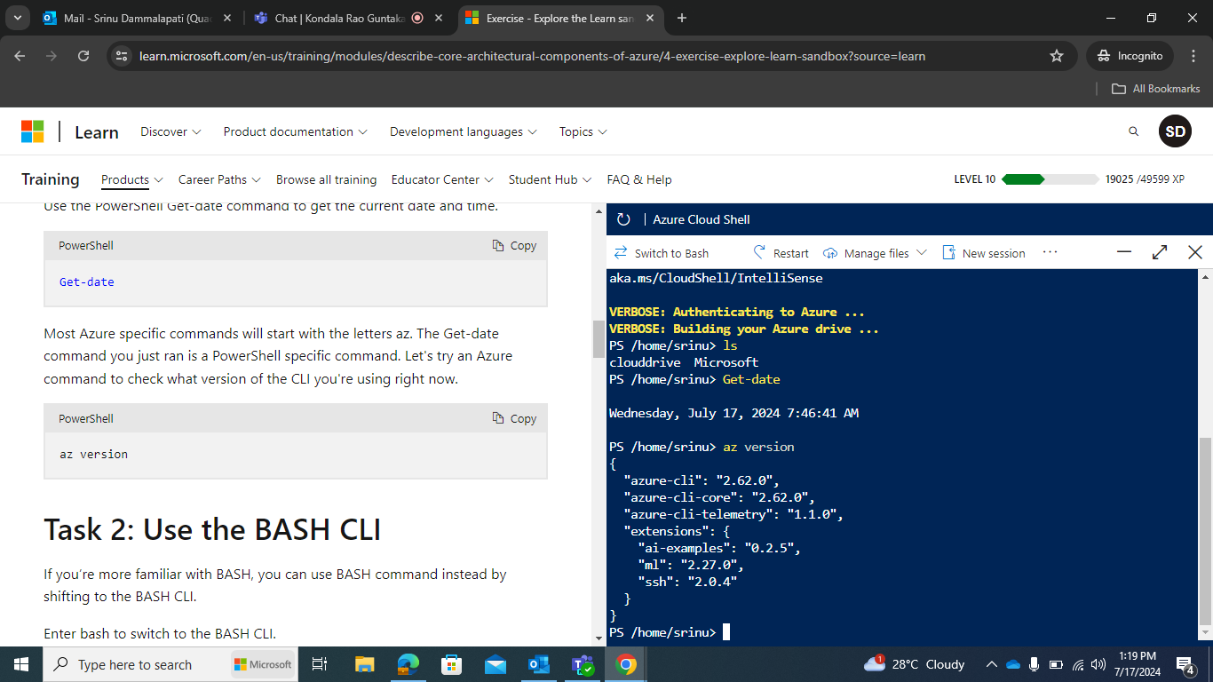Open Microsoft Teams from the taskbar

(x=583, y=664)
